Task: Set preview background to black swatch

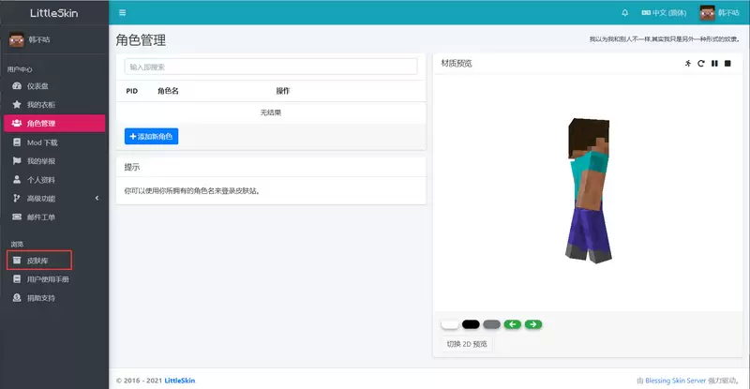Action: click(471, 324)
